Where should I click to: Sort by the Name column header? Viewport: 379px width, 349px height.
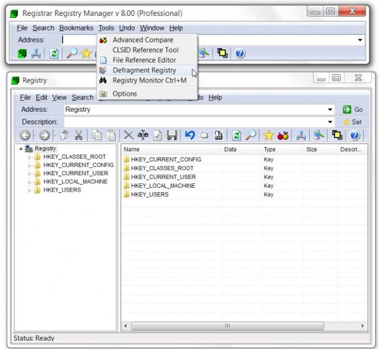171,150
